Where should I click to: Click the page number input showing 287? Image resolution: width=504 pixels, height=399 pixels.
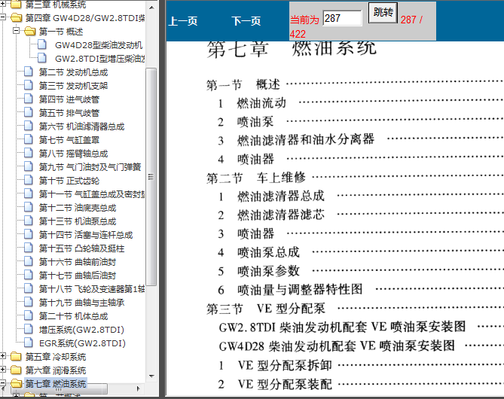tap(342, 18)
